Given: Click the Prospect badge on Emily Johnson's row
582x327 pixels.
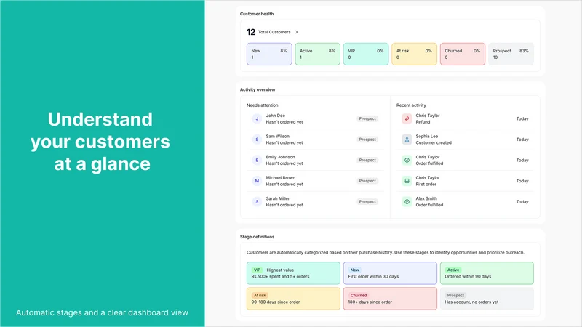Looking at the screenshot, I should click(x=367, y=160).
